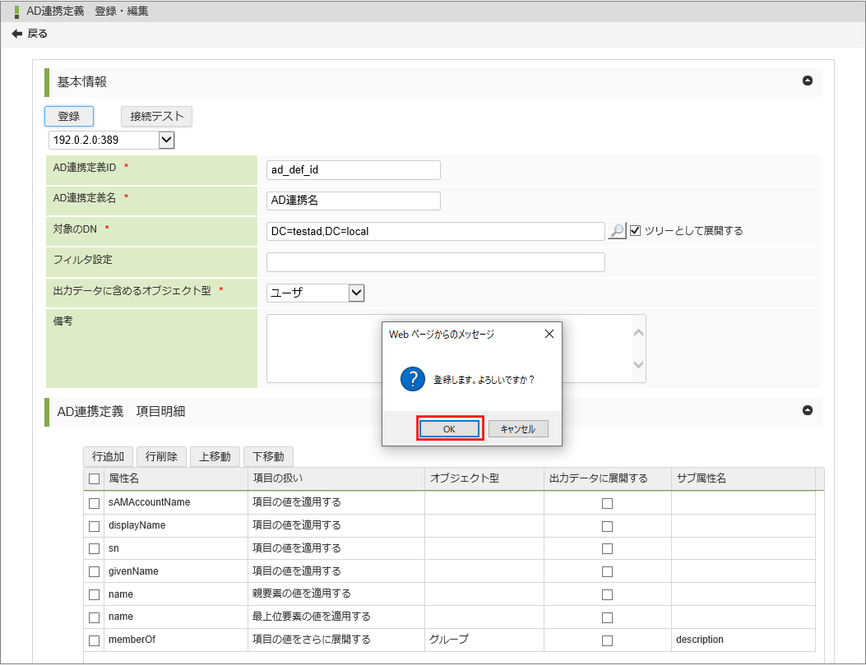Click the blue question mark dialog icon
This screenshot has width=866, height=665.
coord(411,379)
